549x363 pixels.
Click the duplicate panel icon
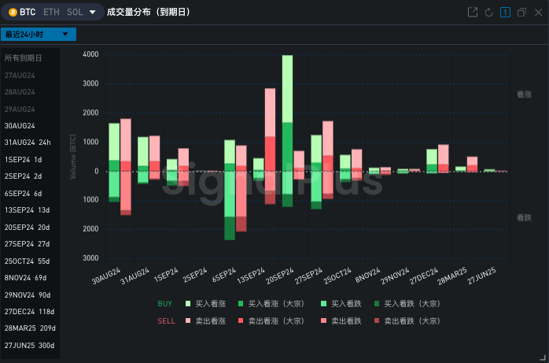click(x=521, y=13)
